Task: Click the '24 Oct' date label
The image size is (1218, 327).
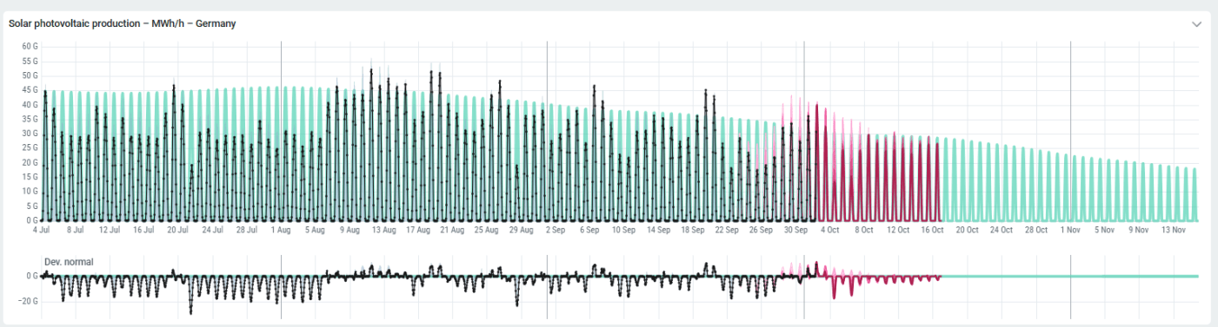Action: (1001, 231)
